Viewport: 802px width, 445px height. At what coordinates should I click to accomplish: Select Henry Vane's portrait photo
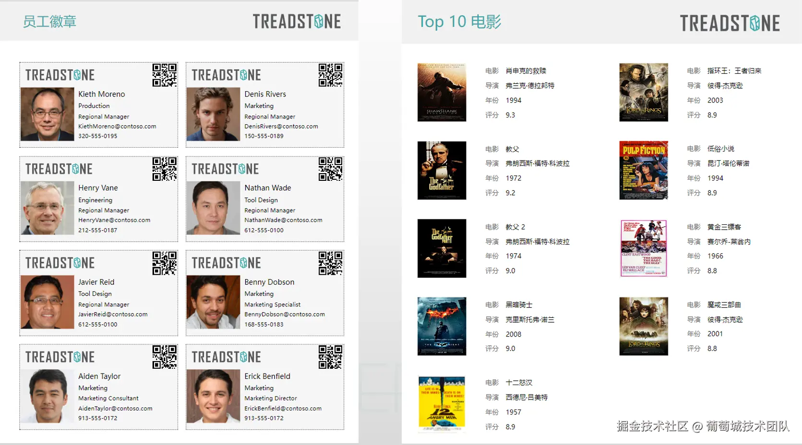(48, 208)
